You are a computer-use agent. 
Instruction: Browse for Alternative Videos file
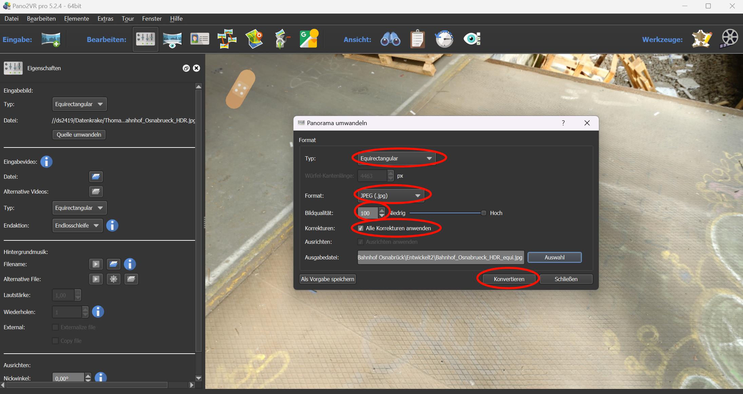[96, 192]
